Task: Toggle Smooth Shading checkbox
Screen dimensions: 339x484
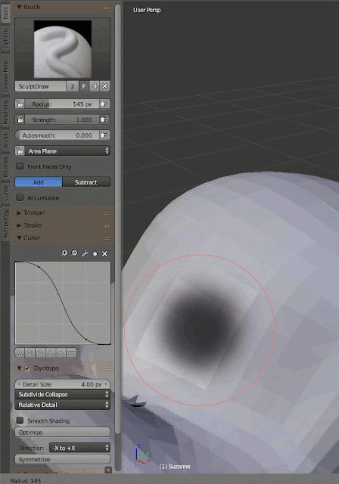Action: tap(20, 420)
